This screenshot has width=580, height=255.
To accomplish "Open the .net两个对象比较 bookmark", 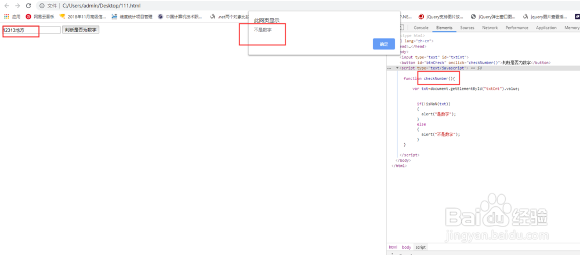I will click(228, 17).
